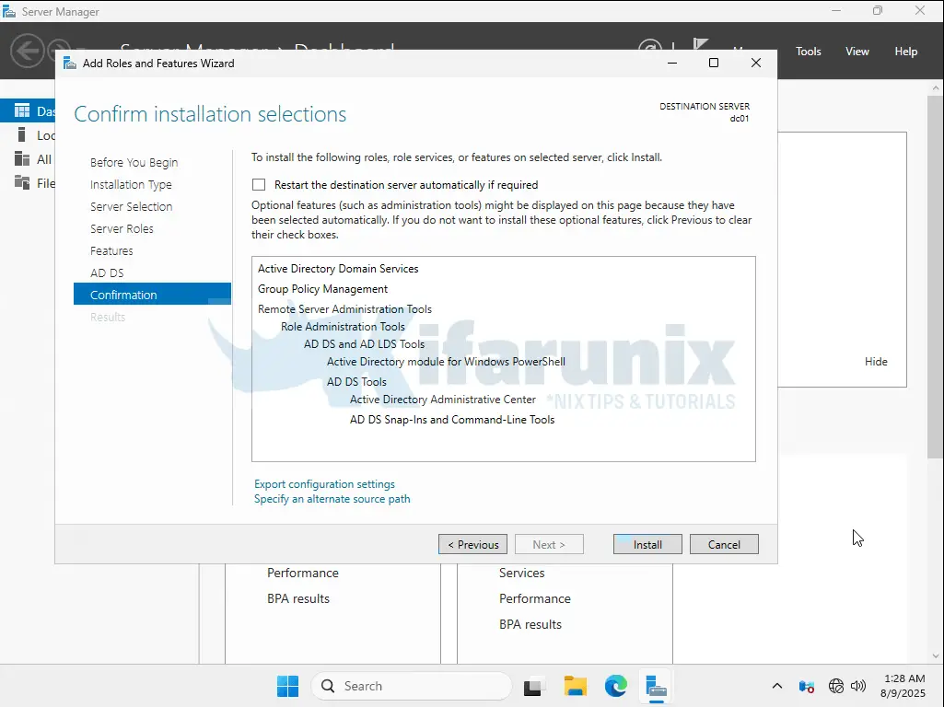Open Specify an alternate source path link
This screenshot has width=944, height=707.
pos(332,499)
